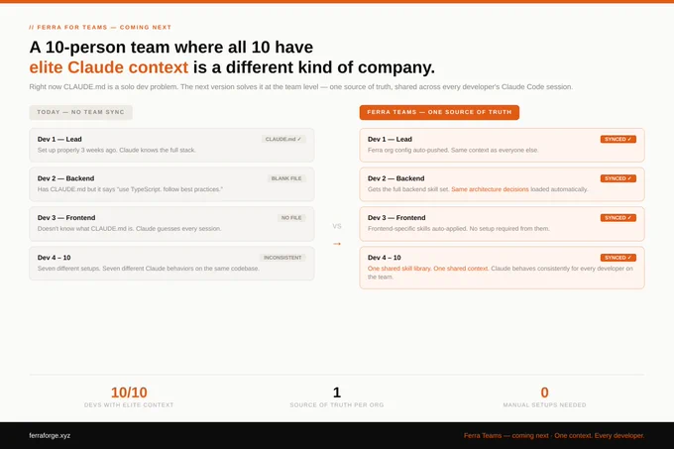Click SYNCED badge in right Dev 4 – 10 card
This screenshot has width=674, height=449.
[618, 258]
